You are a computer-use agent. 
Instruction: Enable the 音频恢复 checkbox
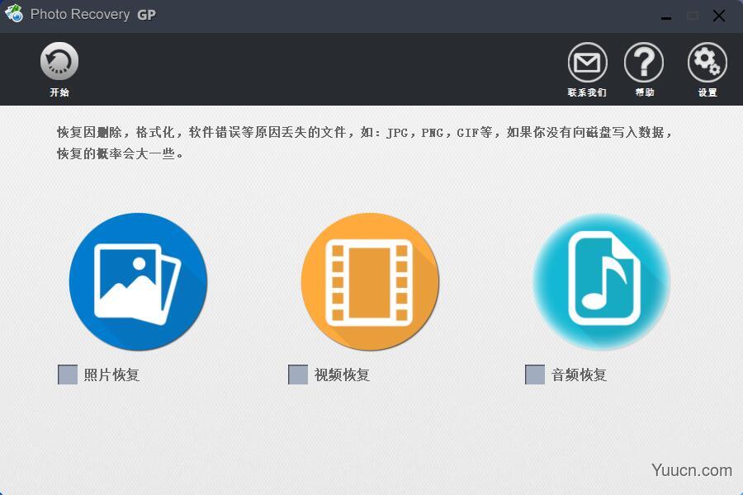(x=535, y=375)
